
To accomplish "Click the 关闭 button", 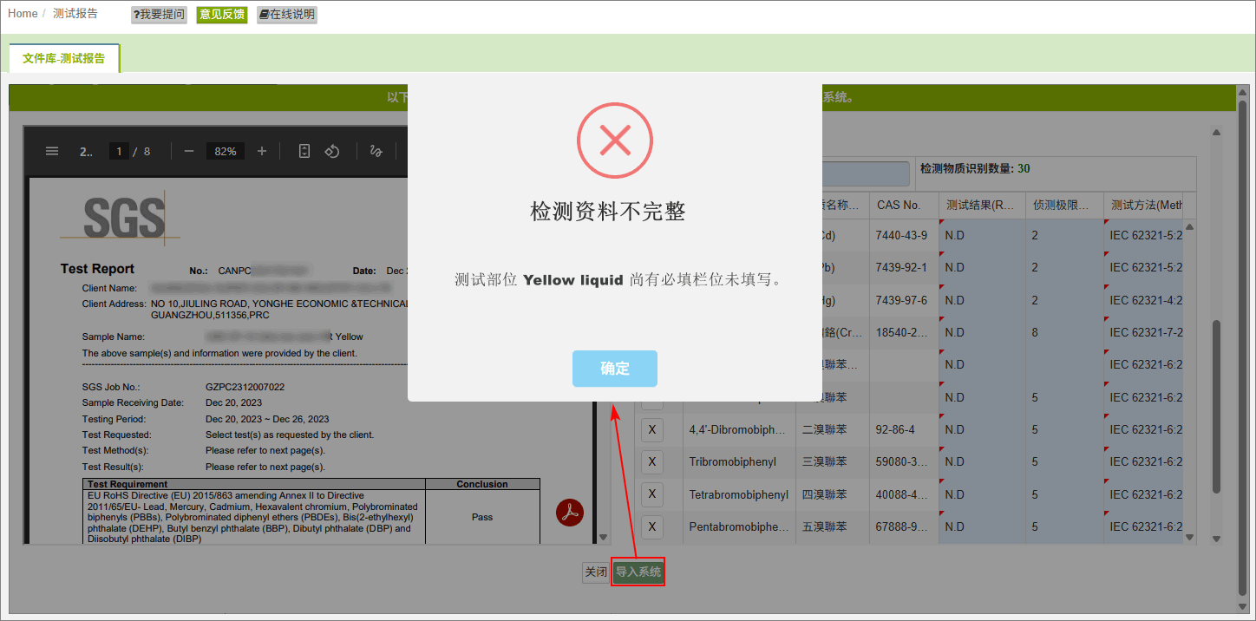I will coord(596,572).
